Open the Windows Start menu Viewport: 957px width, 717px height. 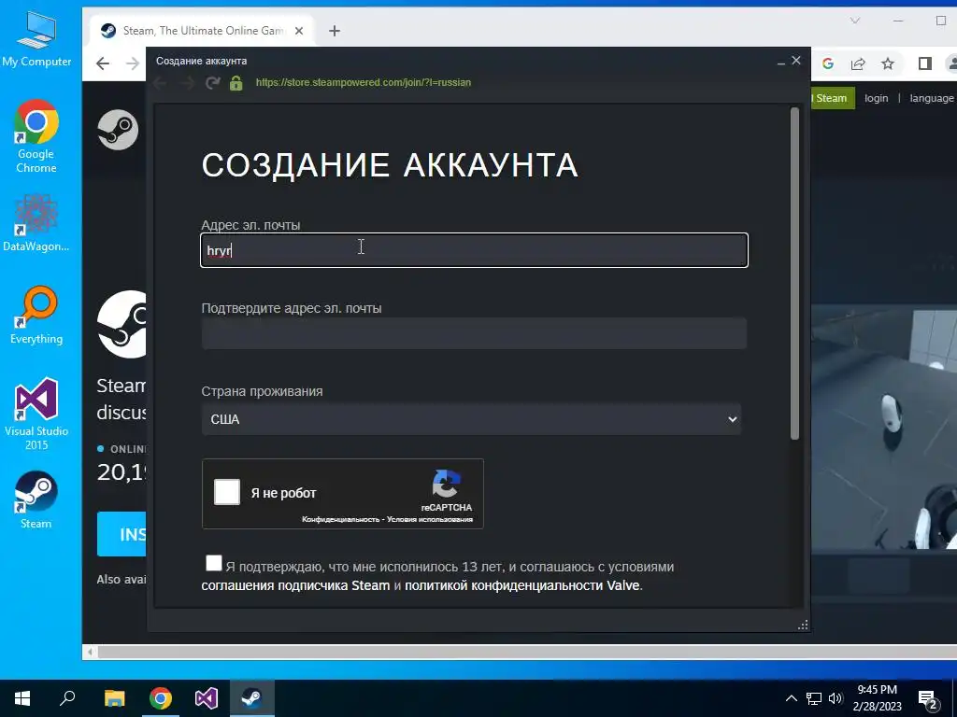click(22, 698)
